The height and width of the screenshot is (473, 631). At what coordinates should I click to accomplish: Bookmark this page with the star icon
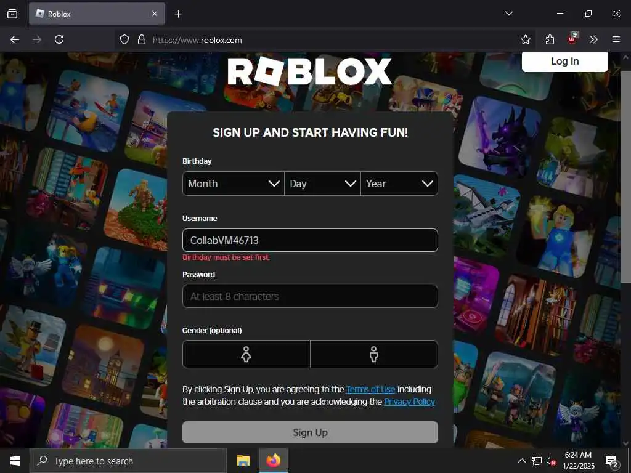point(525,39)
